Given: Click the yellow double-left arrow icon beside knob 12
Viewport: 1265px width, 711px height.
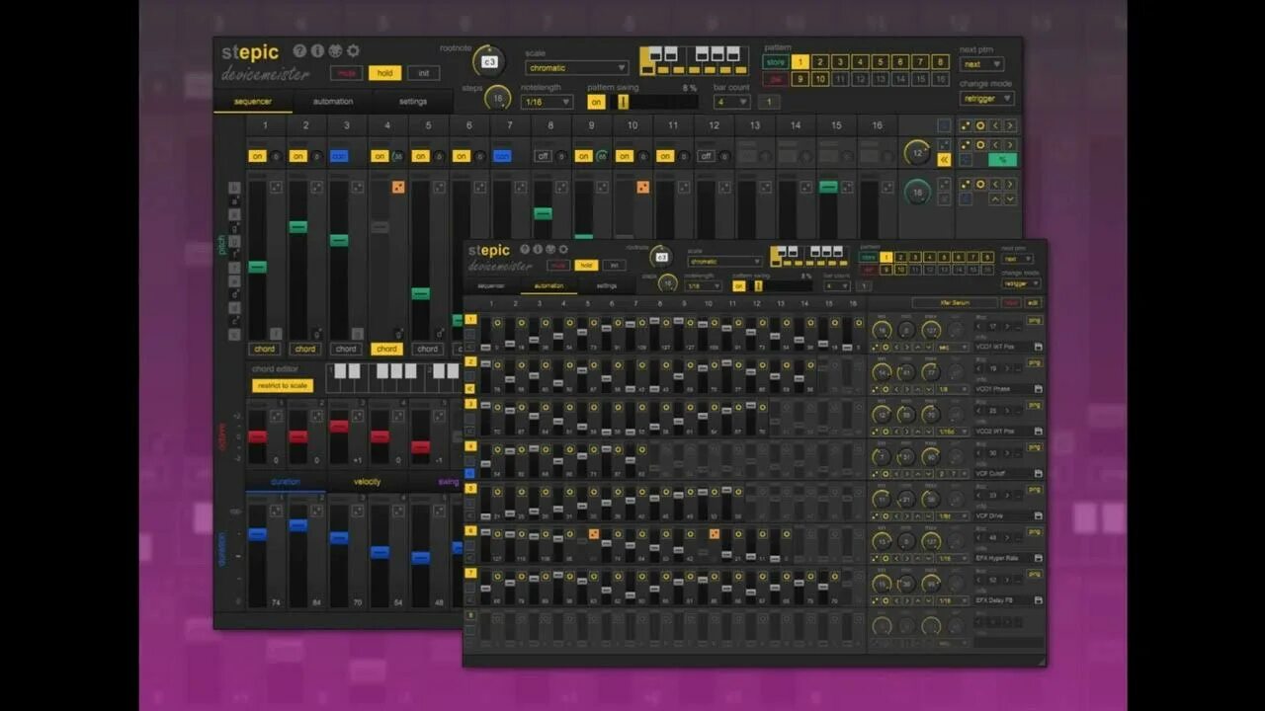Looking at the screenshot, I should tap(944, 158).
